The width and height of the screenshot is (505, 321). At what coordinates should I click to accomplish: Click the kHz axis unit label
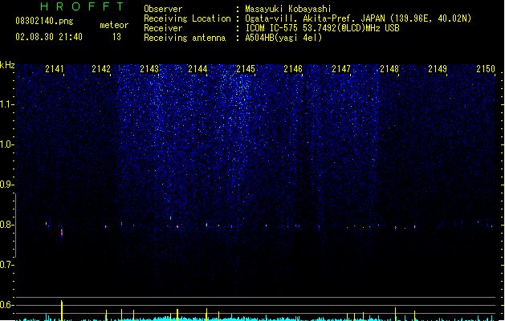click(x=7, y=65)
